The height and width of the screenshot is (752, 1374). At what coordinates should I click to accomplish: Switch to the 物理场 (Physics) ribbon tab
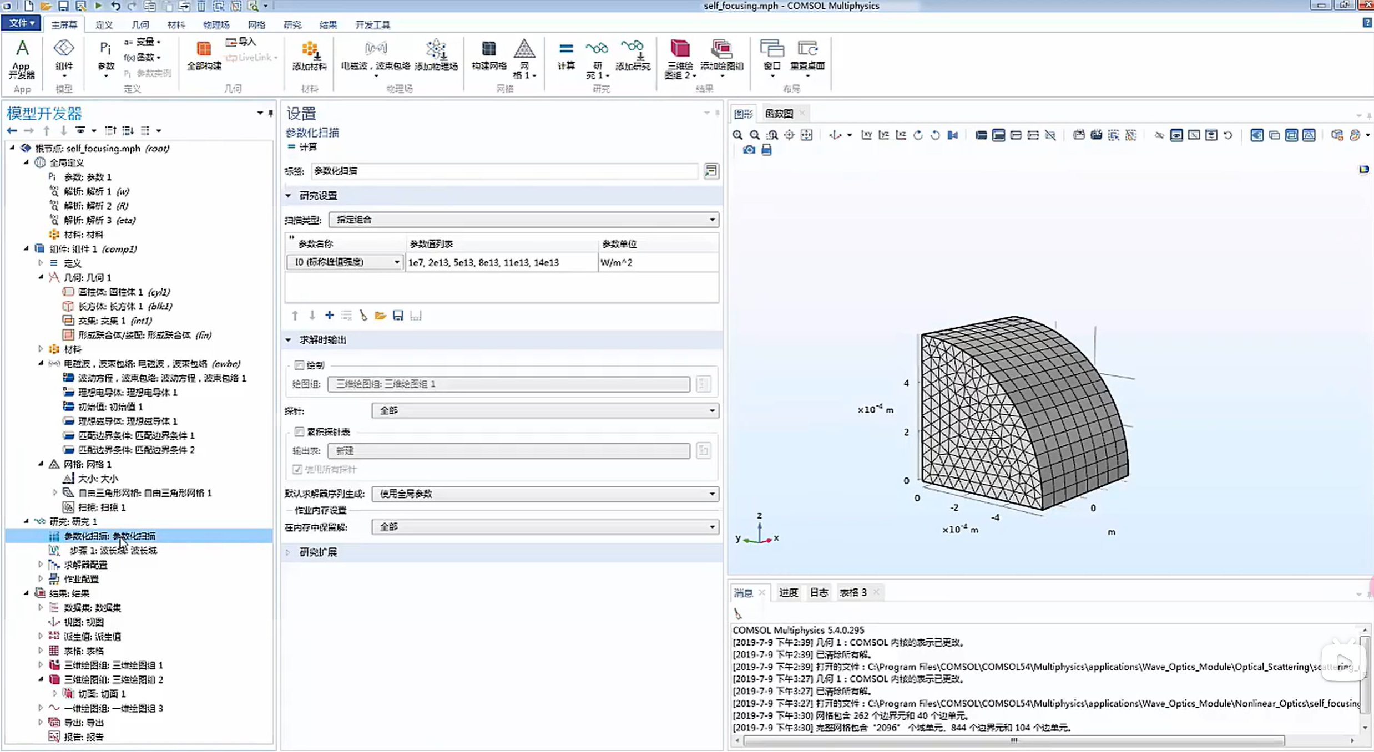[x=216, y=24]
